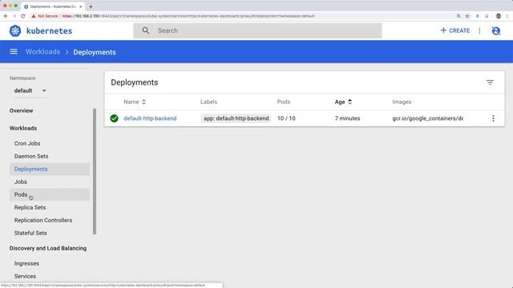
Task: Close the Deployments browser tab
Action: (x=80, y=6)
